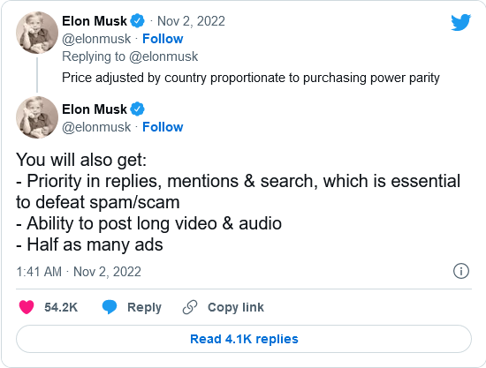Click the 54.2K likes count
Viewport: 486px width, 368px height.
point(61,307)
